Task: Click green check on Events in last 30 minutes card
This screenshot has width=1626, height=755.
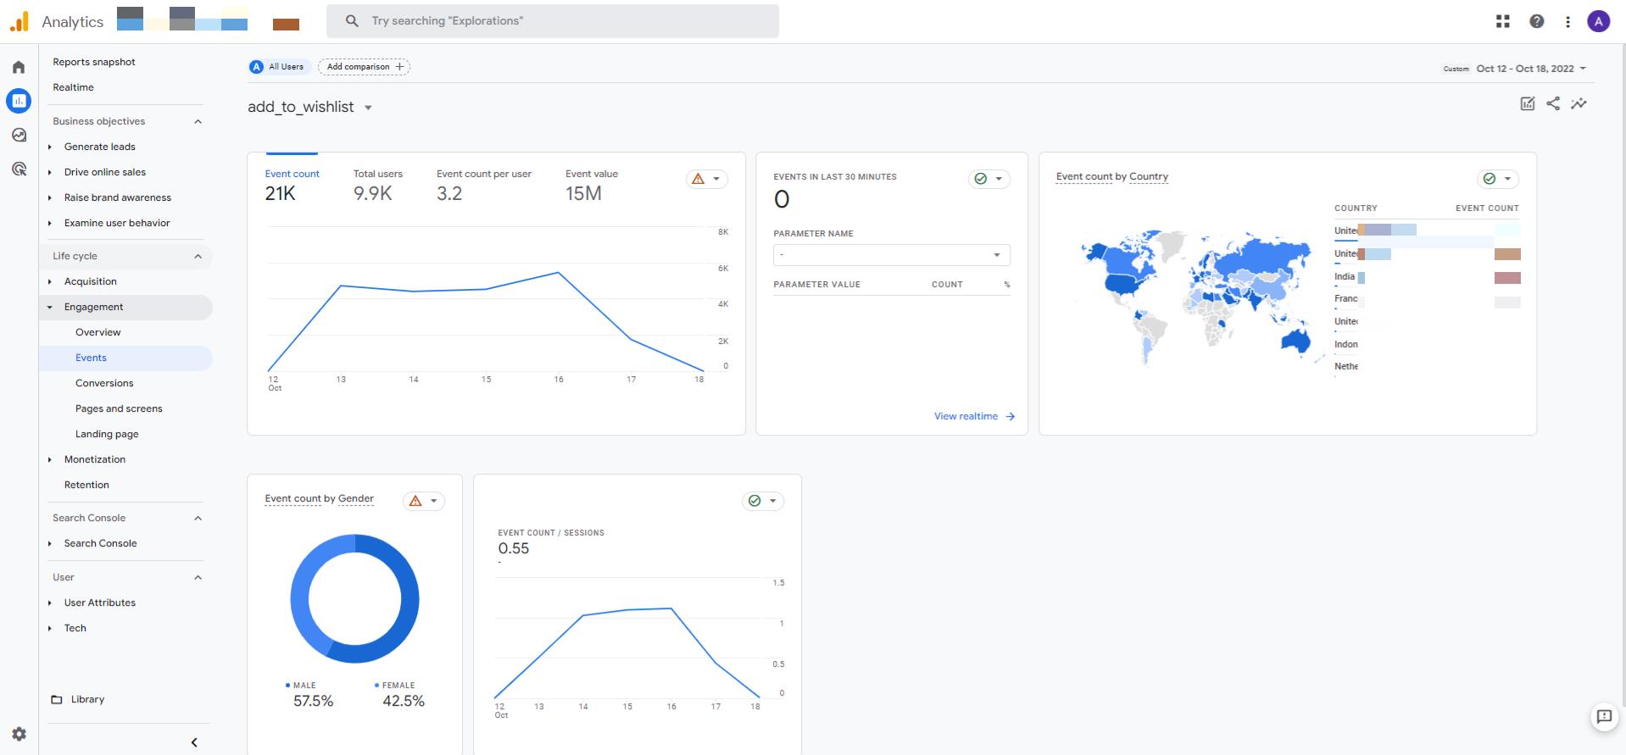Action: 981,179
